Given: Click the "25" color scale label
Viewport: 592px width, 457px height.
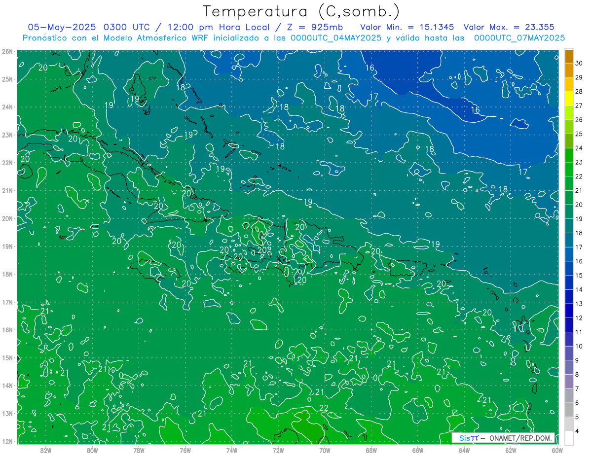Looking at the screenshot, I should coord(579,134).
